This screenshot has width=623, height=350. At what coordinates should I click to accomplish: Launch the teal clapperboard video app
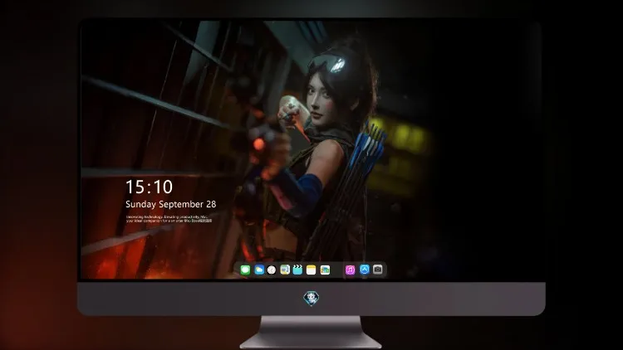(297, 270)
